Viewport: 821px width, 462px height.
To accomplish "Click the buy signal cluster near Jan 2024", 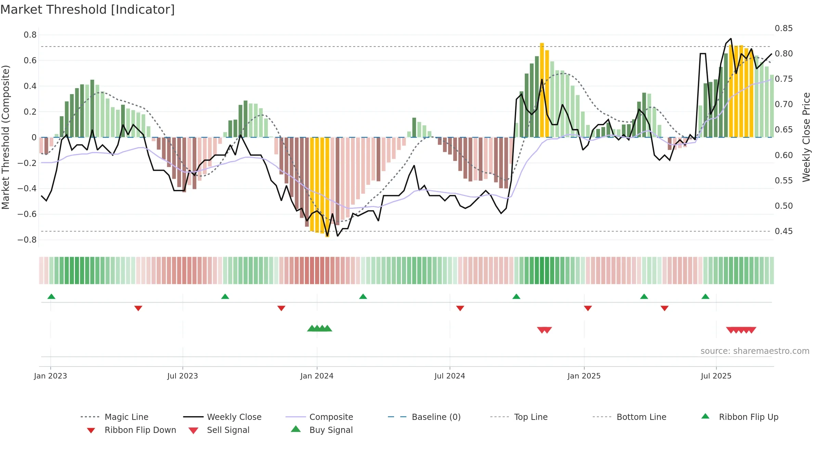I will (320, 328).
